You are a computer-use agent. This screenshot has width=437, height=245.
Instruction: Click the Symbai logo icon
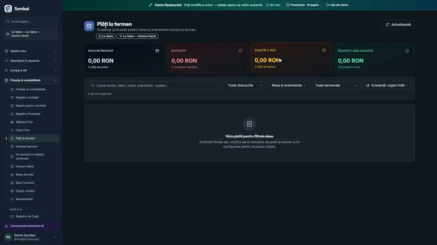tap(8, 9)
